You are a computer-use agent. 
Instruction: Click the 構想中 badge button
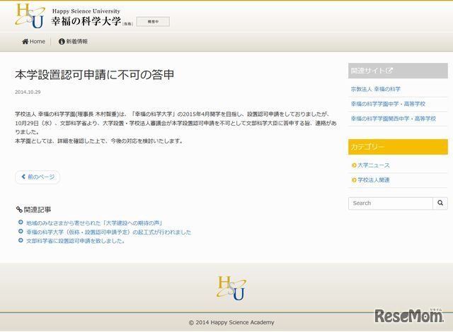pos(153,22)
